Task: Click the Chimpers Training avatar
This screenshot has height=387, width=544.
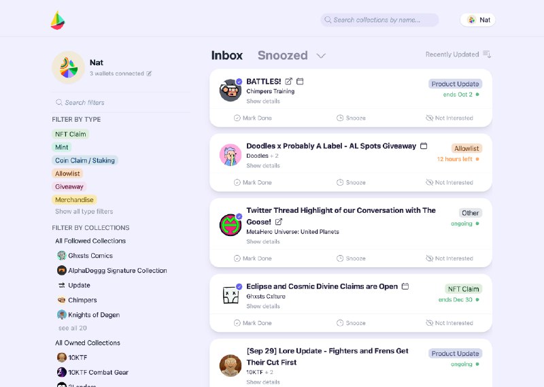Action: pos(231,90)
